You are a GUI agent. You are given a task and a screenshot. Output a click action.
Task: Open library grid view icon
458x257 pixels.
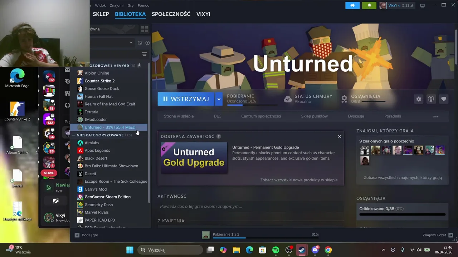click(145, 29)
